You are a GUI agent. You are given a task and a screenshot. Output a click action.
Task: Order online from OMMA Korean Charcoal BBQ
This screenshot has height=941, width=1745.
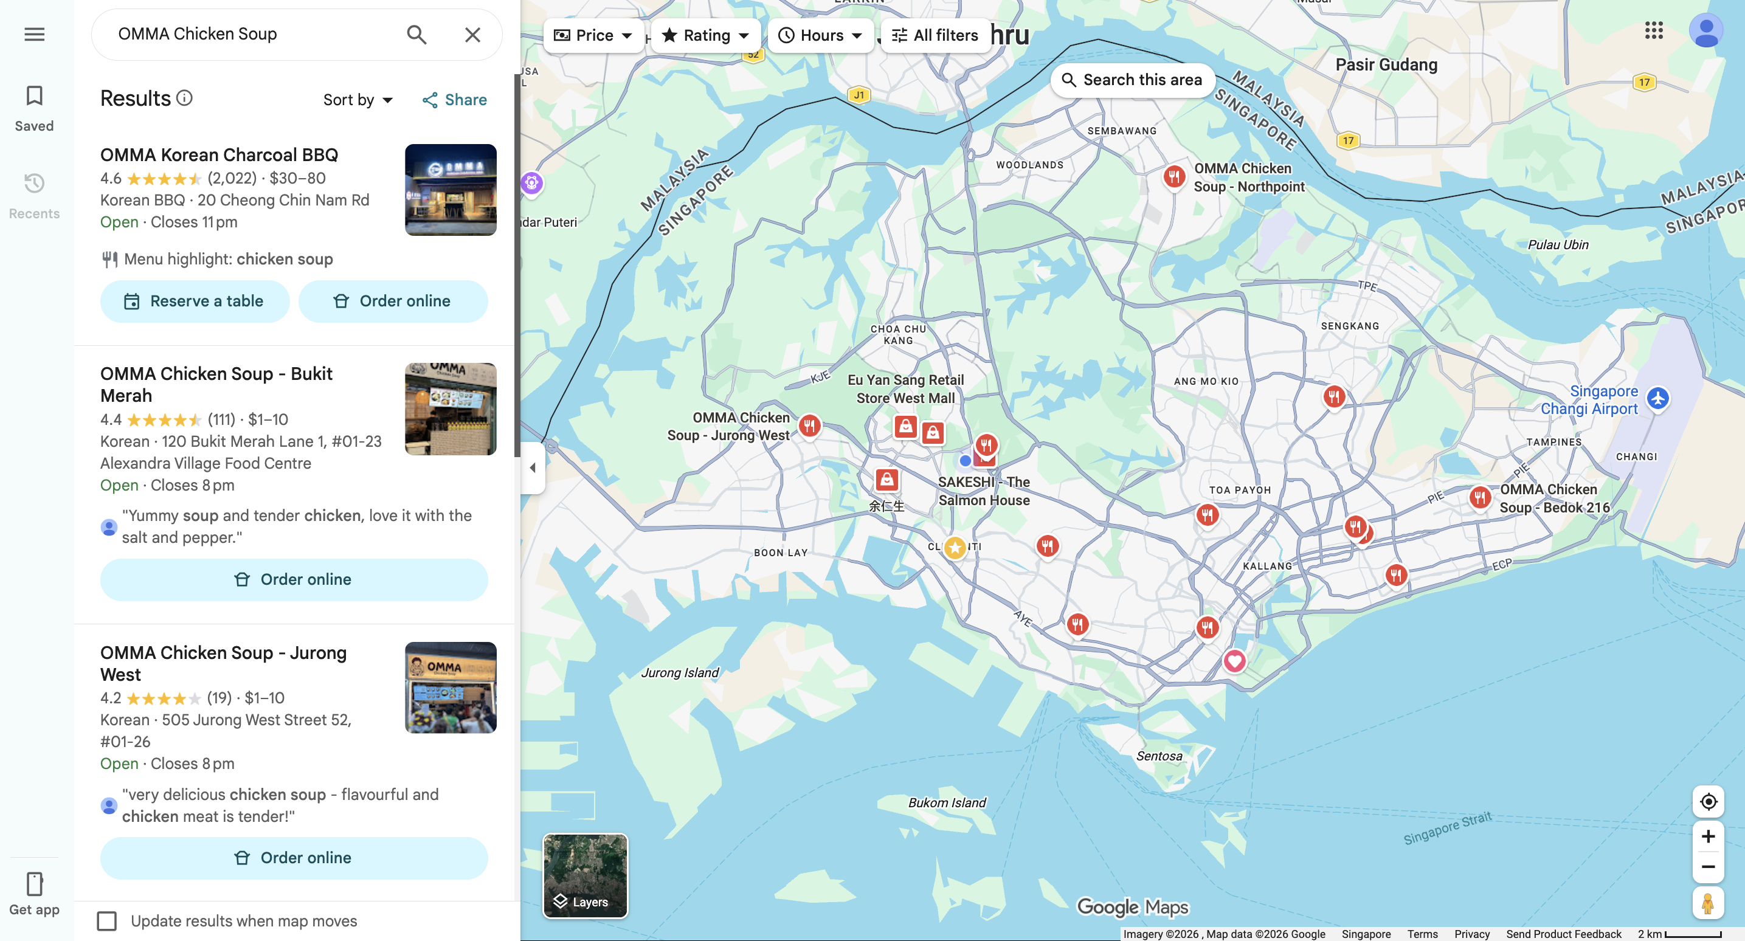pos(393,301)
